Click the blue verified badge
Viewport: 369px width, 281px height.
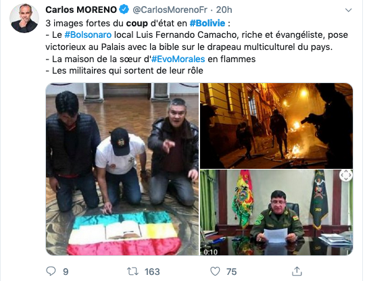pos(124,9)
